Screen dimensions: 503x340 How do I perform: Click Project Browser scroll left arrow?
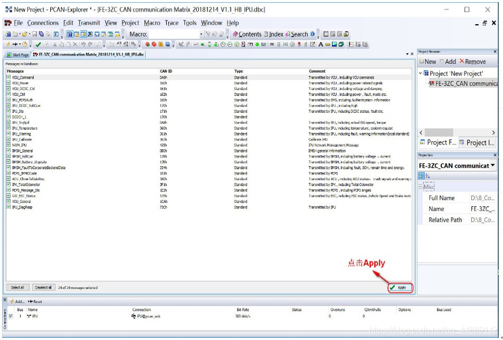[x=421, y=132]
